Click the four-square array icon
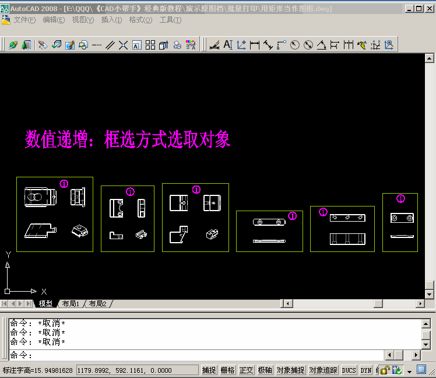 (x=150, y=45)
